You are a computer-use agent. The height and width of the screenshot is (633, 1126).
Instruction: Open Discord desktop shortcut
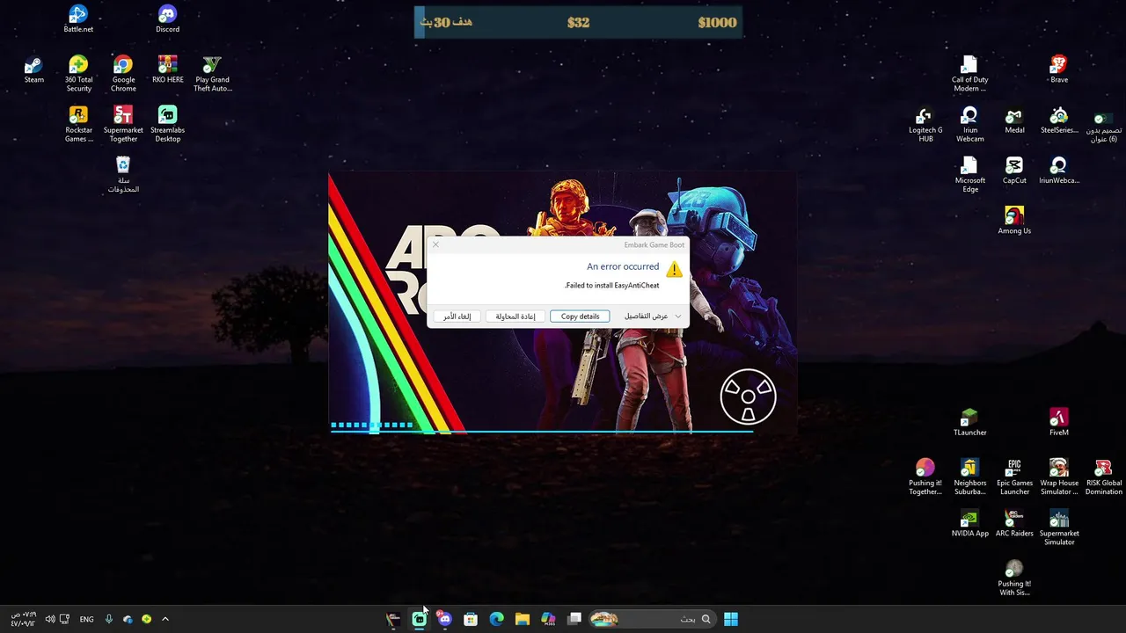tap(167, 19)
